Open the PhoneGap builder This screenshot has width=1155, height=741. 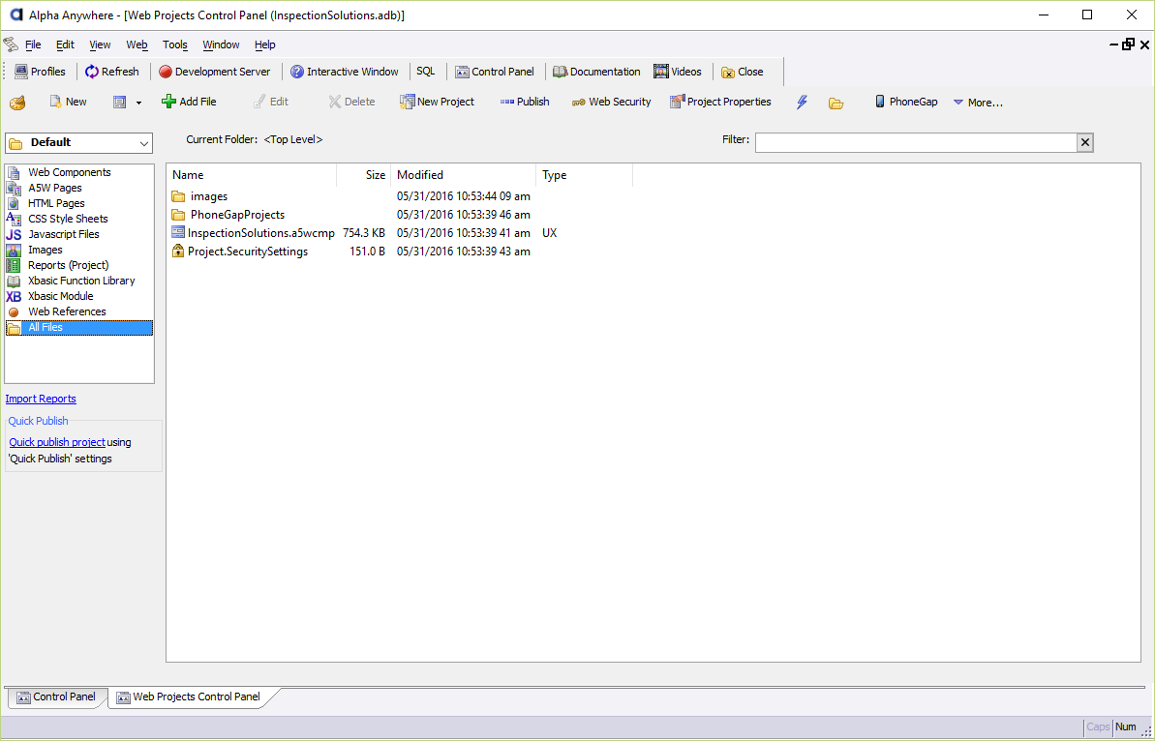click(906, 102)
